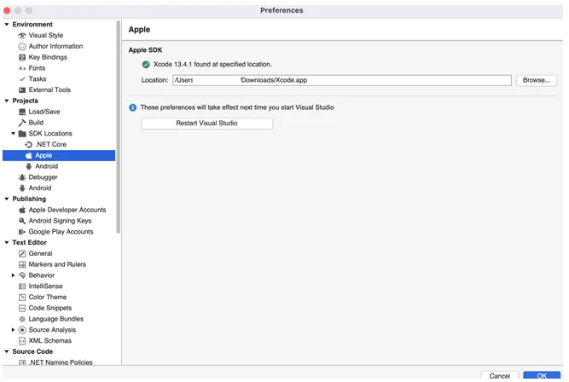Click the sidebar vertical scrollbar
The width and height of the screenshot is (569, 382).
(x=118, y=128)
